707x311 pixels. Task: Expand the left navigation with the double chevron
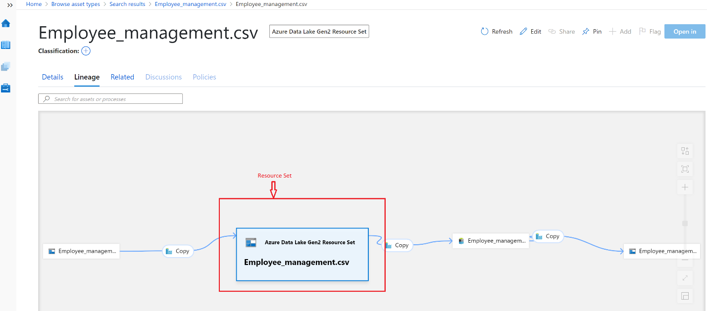click(10, 5)
